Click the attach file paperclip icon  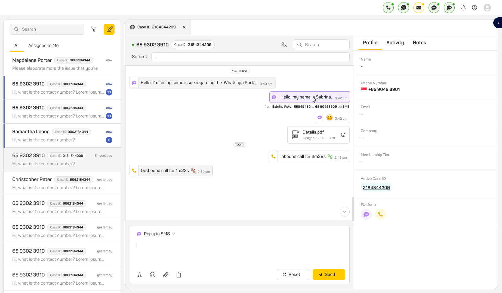point(166,275)
